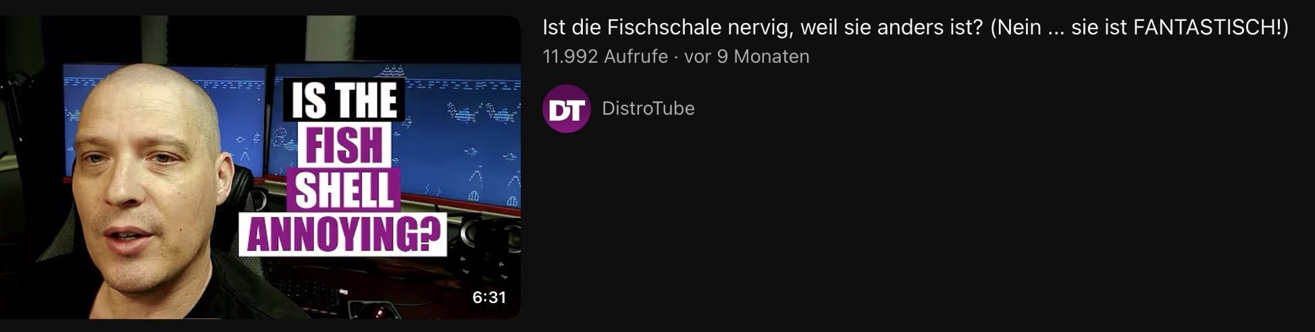
Task: Click the 'vor 9 Monaten' upload date
Action: click(746, 57)
